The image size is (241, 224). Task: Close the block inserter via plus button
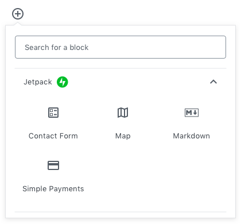point(18,14)
